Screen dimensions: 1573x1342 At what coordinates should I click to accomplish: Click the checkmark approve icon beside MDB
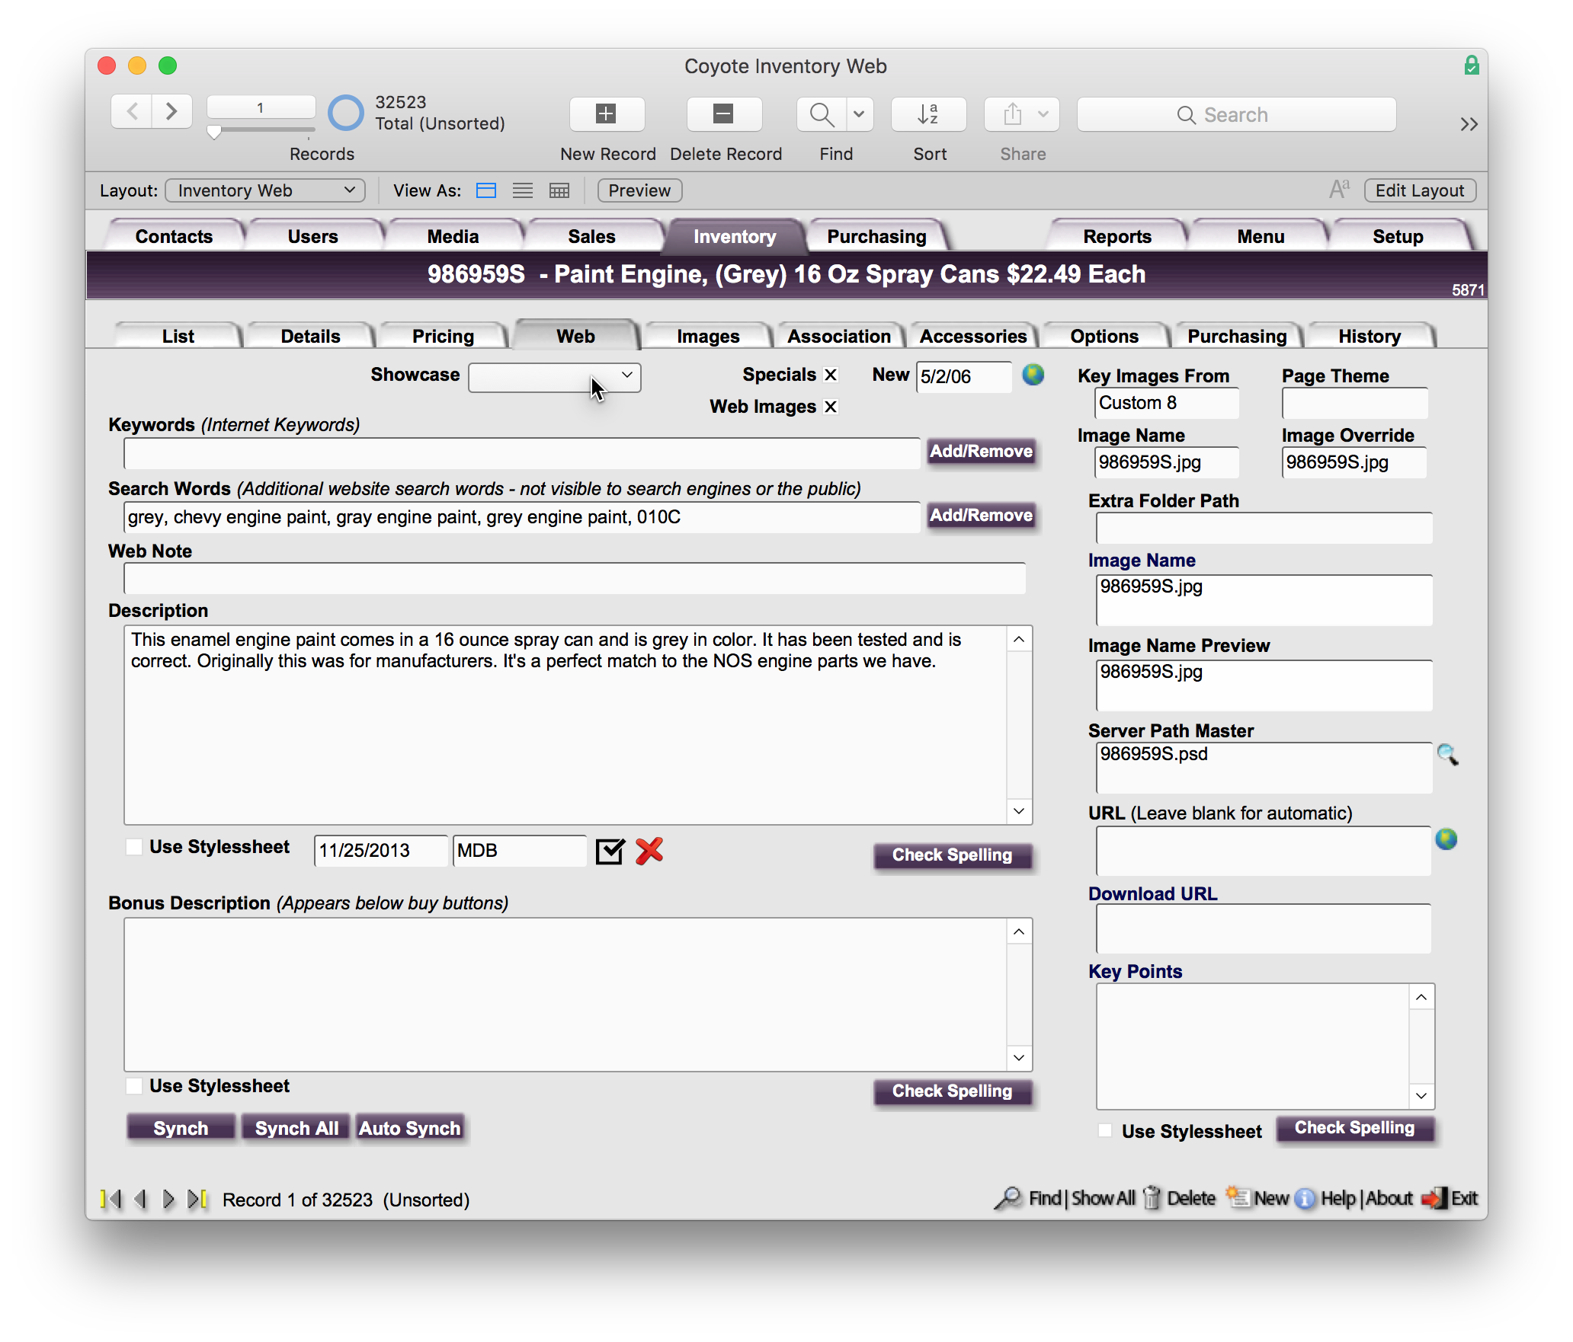(610, 851)
